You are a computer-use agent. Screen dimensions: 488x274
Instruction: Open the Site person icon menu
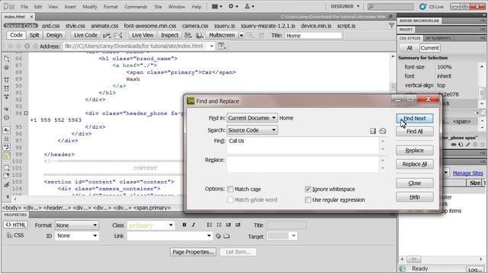click(x=249, y=6)
